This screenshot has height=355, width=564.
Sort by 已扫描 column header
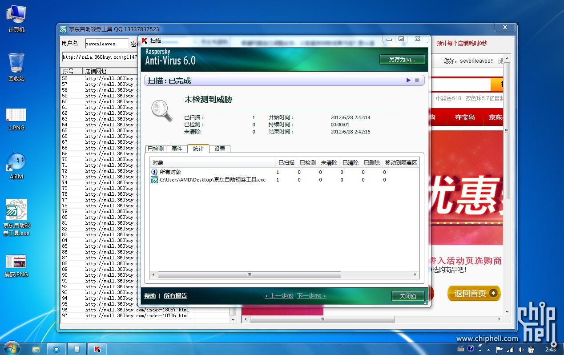[x=286, y=162]
